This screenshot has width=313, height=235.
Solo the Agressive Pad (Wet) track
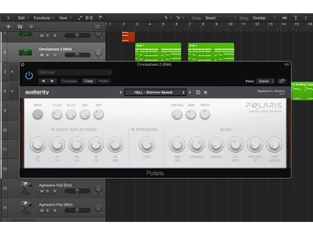(48, 211)
